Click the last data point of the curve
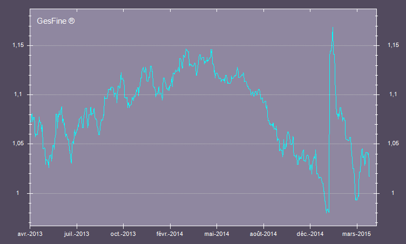Screen dimensions: 406x244 [x=369, y=175]
